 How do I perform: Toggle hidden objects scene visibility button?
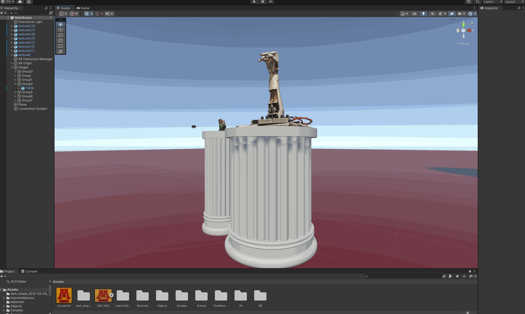point(452,14)
